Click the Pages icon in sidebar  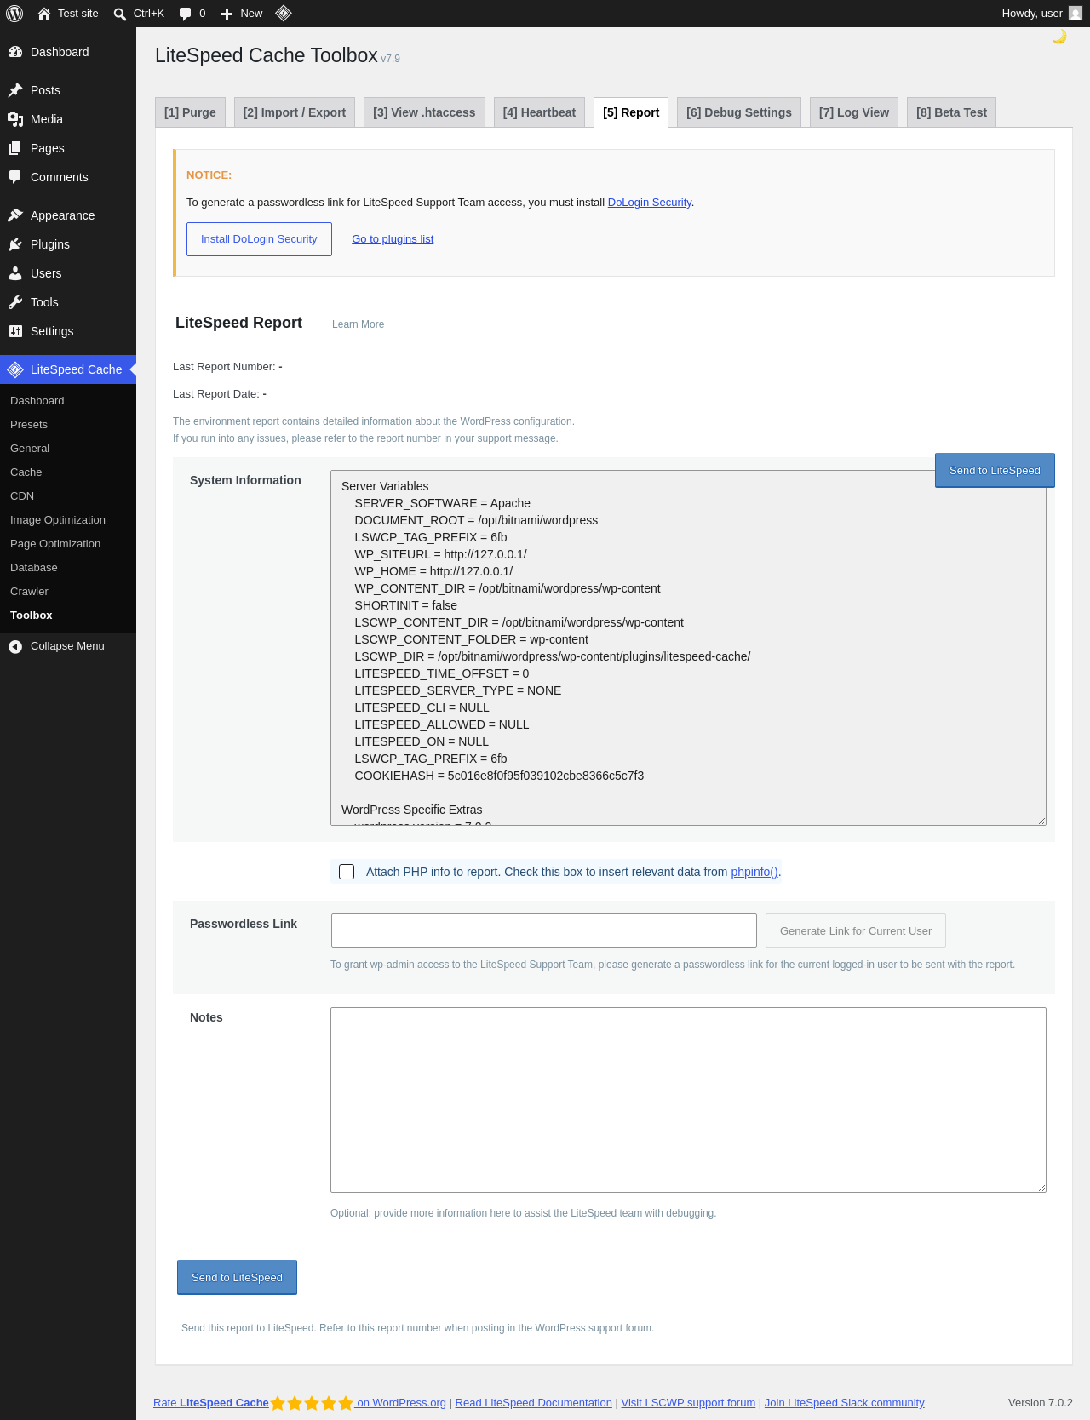(x=15, y=148)
